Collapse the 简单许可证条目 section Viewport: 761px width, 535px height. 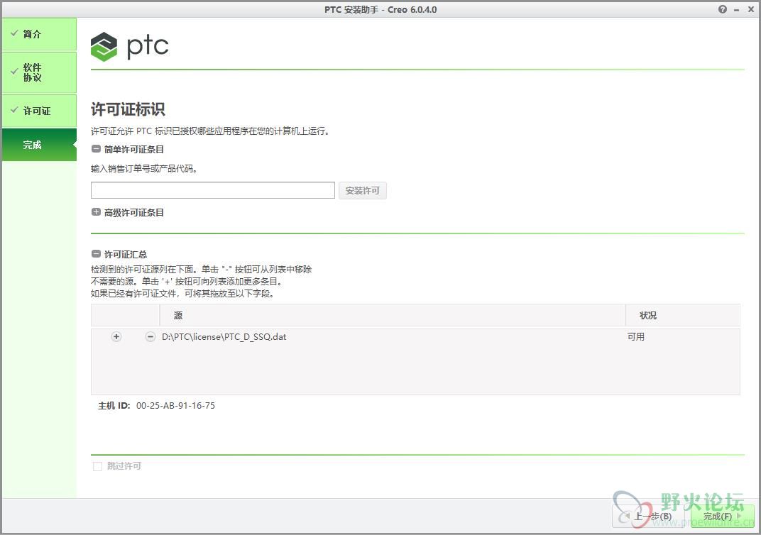point(96,149)
